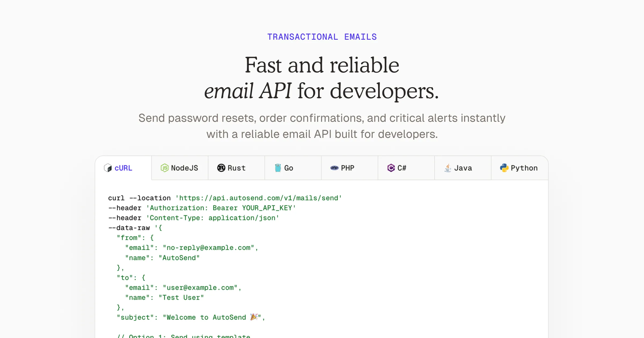
Task: Click the cURL icon in the tab bar
Action: 108,168
